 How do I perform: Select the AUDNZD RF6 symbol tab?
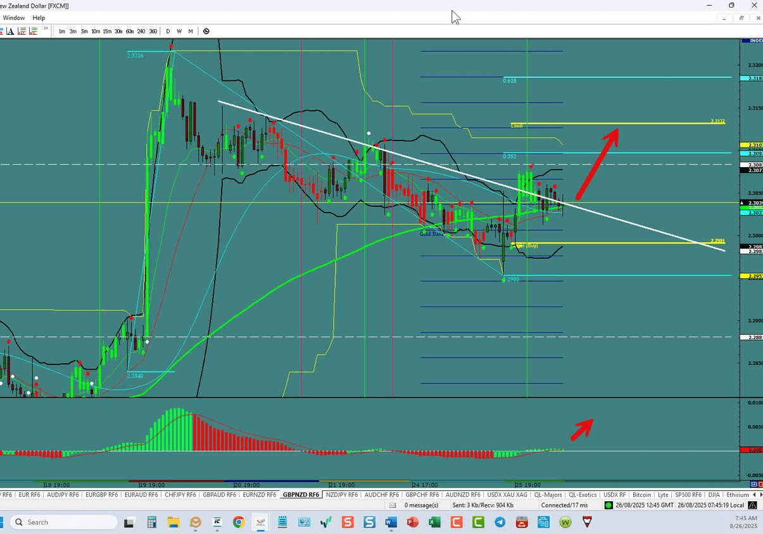[463, 494]
